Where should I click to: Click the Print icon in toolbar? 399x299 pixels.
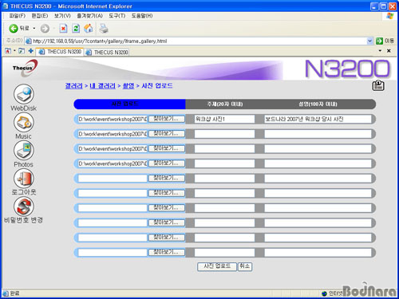(104, 29)
